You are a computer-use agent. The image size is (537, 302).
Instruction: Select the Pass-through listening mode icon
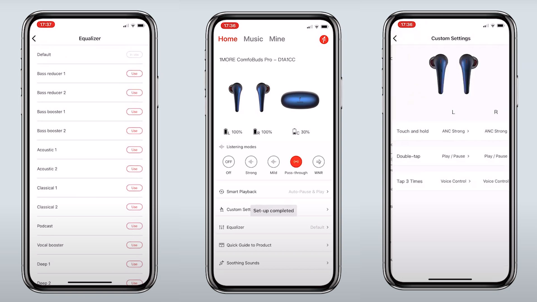pyautogui.click(x=296, y=162)
